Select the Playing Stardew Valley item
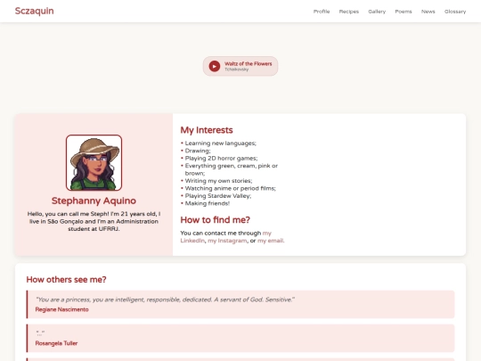 [x=218, y=196]
